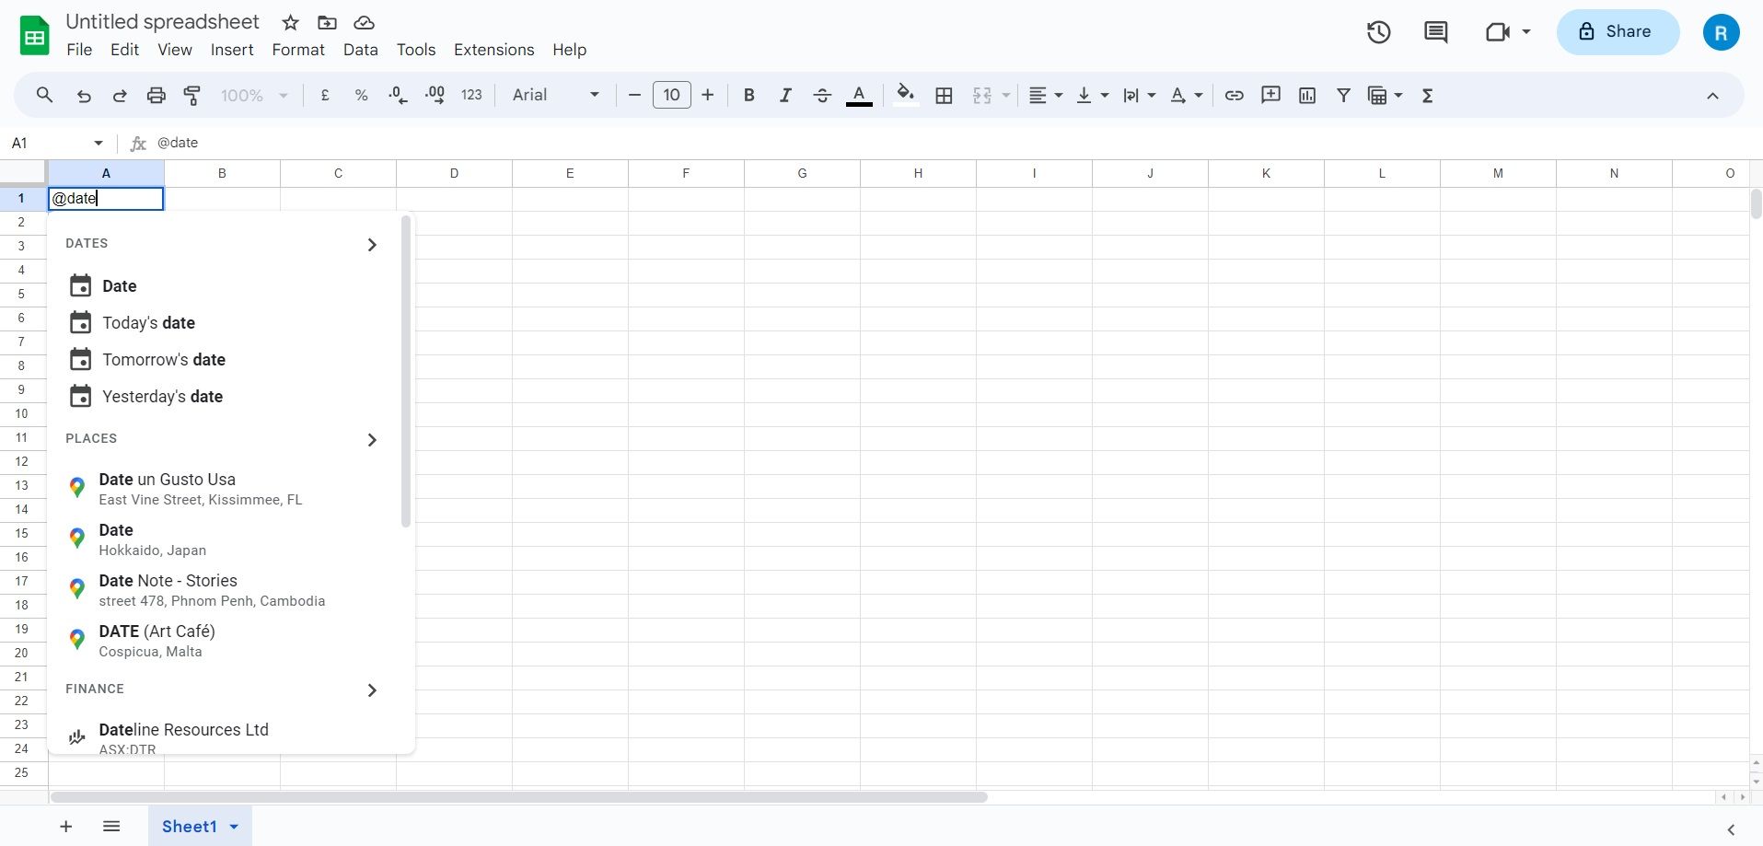
Task: Insert a link
Action: click(1233, 95)
